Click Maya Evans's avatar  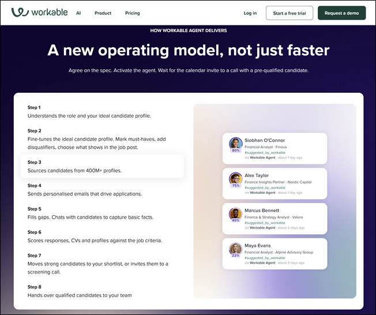235,248
